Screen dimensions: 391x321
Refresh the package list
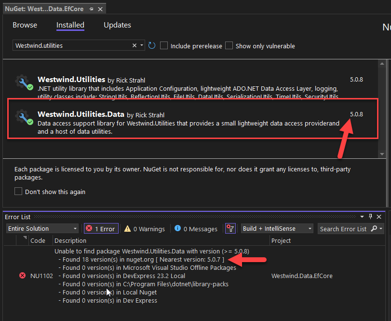point(151,45)
